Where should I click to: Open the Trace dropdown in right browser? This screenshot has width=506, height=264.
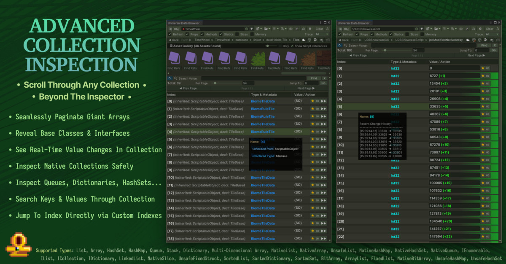click(492, 34)
